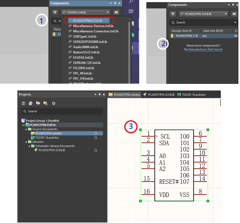Open the CH340C.IntLib library dropdown

pyautogui.click(x=86, y=12)
